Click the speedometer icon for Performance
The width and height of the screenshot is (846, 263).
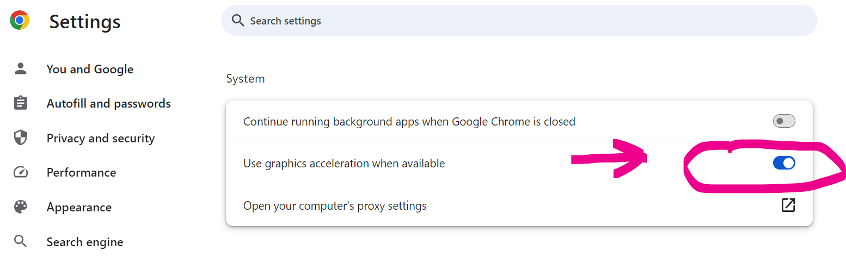(x=21, y=173)
